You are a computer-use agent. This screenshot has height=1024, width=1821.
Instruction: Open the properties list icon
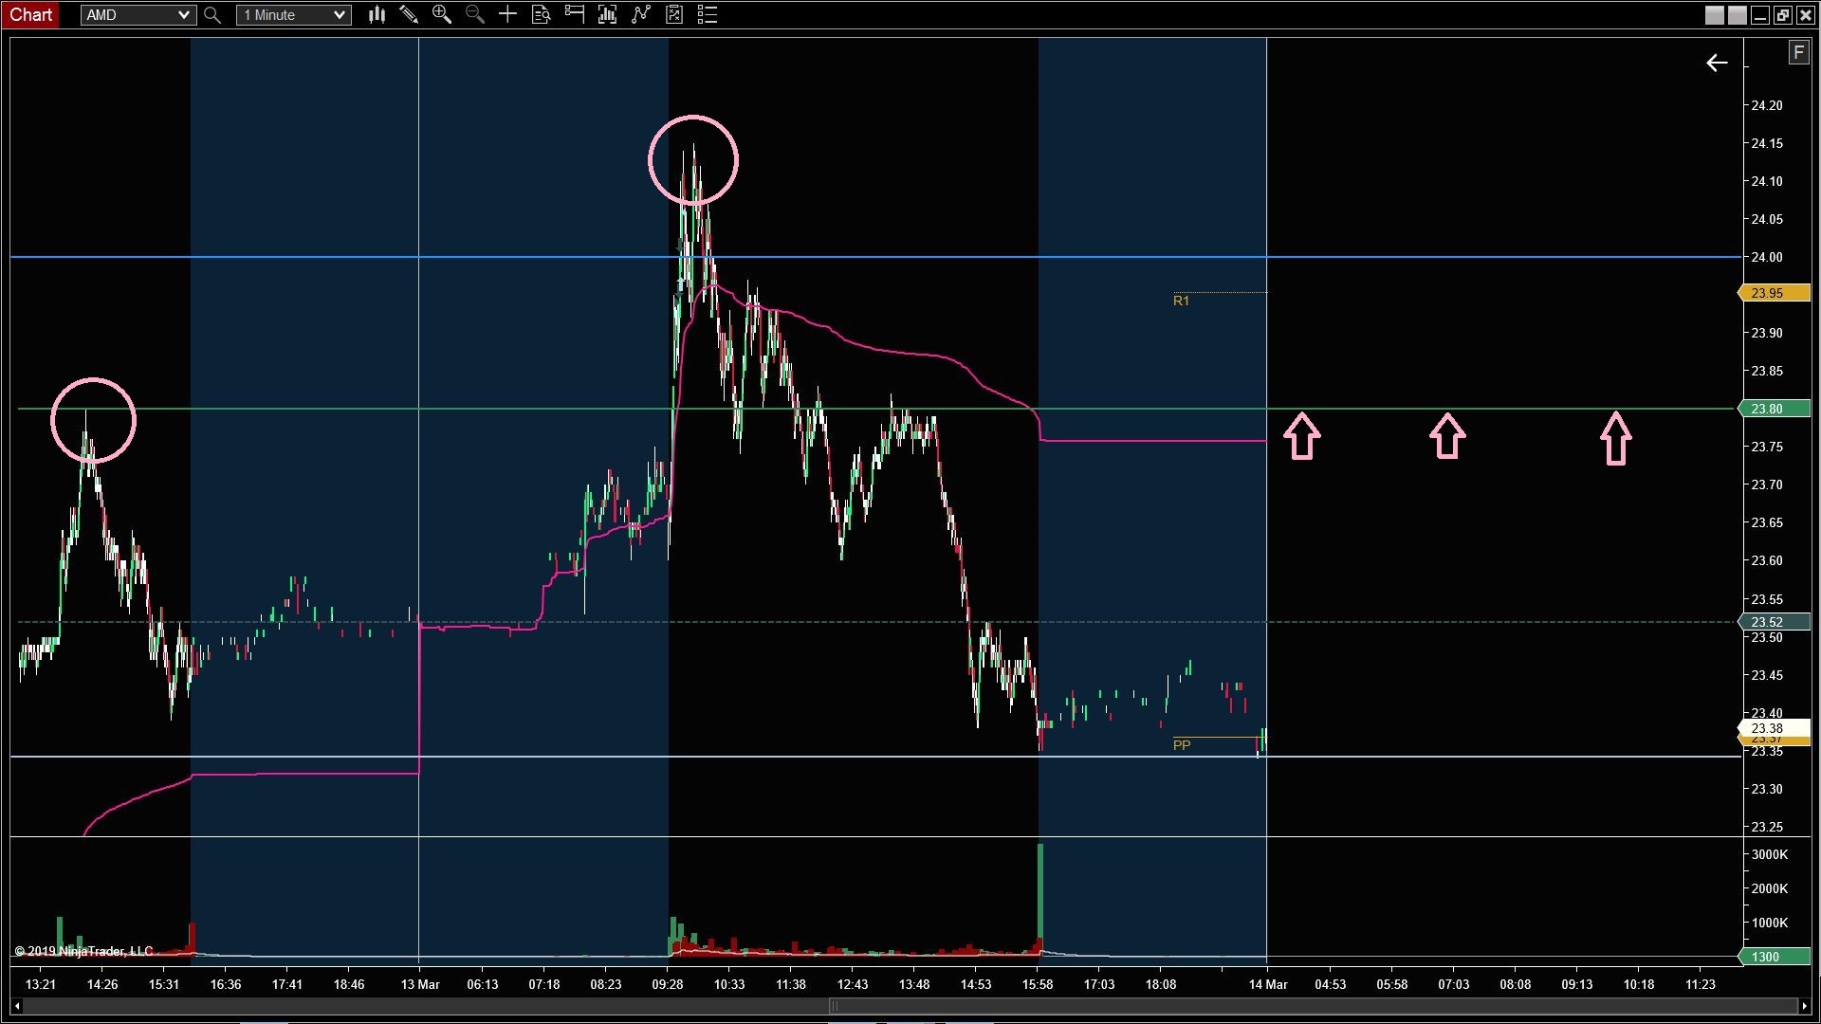(708, 14)
